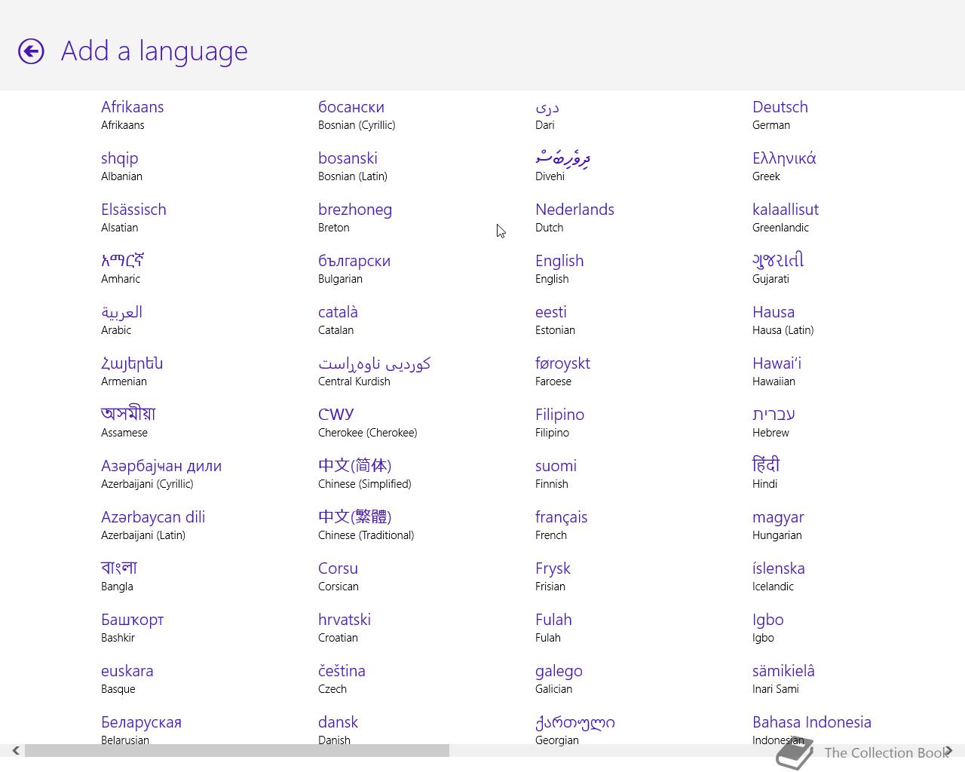965x772 pixels.
Task: Click the scrollbar left arrow
Action: [15, 751]
